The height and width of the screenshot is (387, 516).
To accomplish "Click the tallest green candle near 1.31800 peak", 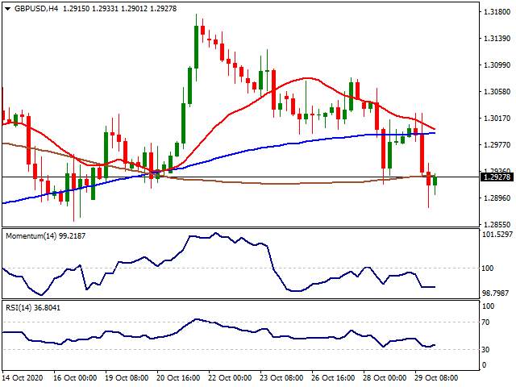I will tap(197, 47).
